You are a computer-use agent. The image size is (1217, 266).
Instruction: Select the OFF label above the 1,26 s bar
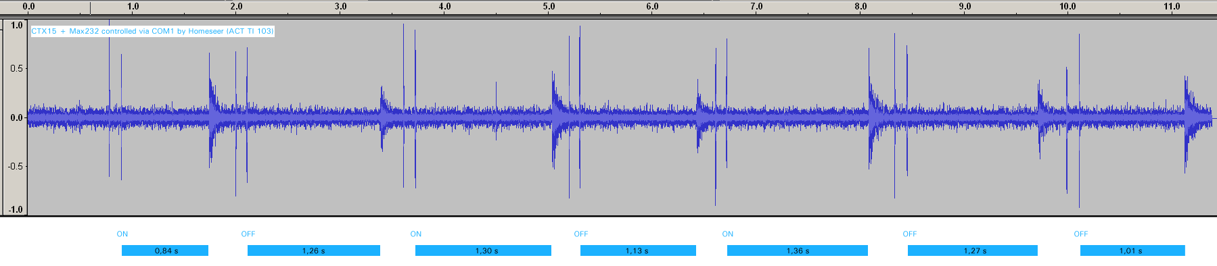(x=248, y=234)
